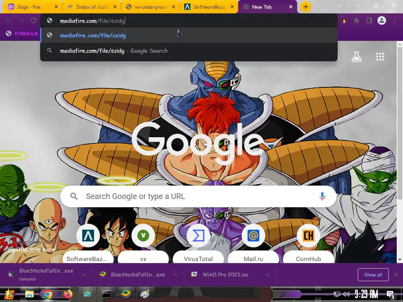Click the Search Google or type a URL box
Viewport: 403px width, 302px height.
coord(198,196)
